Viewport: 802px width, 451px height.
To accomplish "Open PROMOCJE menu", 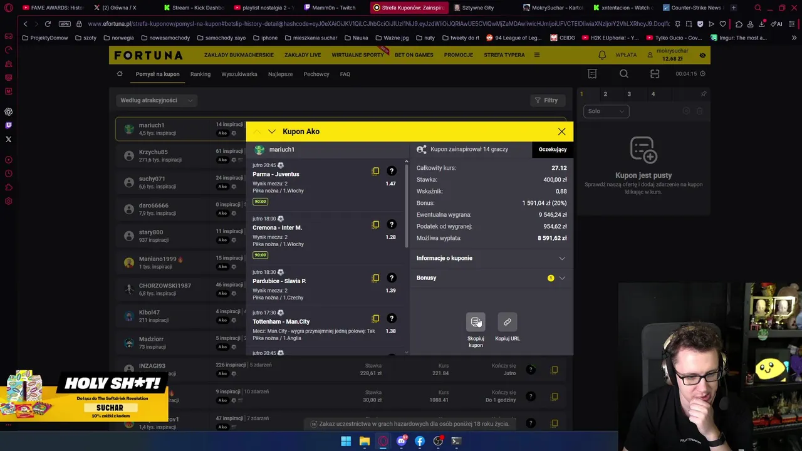I will [x=459, y=55].
